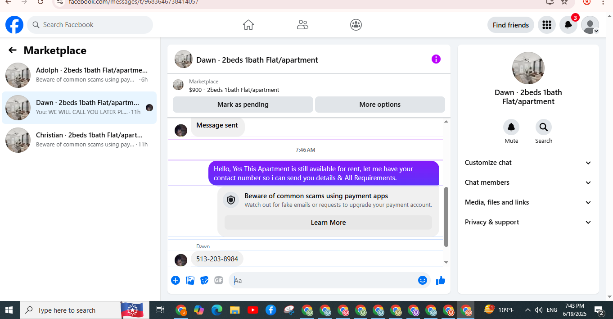Open the clock showing 7:43 PM
The height and width of the screenshot is (319, 613).
pyautogui.click(x=575, y=310)
